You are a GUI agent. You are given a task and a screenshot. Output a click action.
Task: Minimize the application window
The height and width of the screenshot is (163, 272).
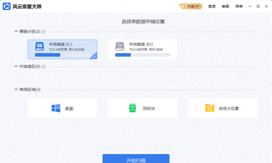[x=250, y=6]
